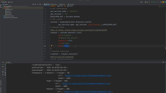Open the user account dropdown
Image resolution: width=166 pixels, height=93 pixels.
coord(142,2)
